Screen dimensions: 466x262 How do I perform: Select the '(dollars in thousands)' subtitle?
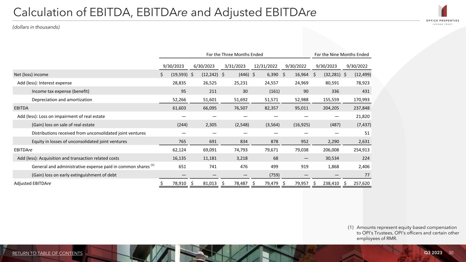[36, 27]
